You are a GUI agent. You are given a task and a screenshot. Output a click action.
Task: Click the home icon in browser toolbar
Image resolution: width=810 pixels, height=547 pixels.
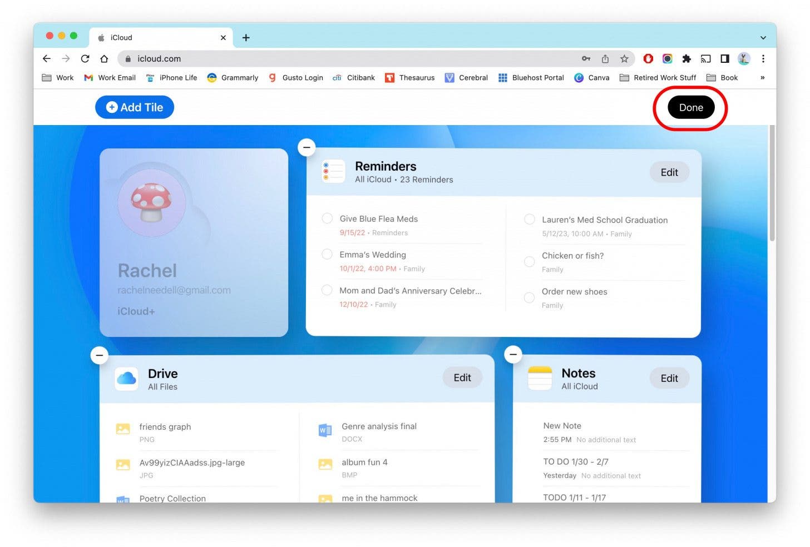tap(104, 59)
